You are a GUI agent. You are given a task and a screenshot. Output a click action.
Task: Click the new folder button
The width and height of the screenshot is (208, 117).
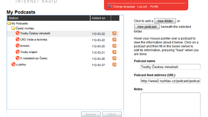click(165, 21)
